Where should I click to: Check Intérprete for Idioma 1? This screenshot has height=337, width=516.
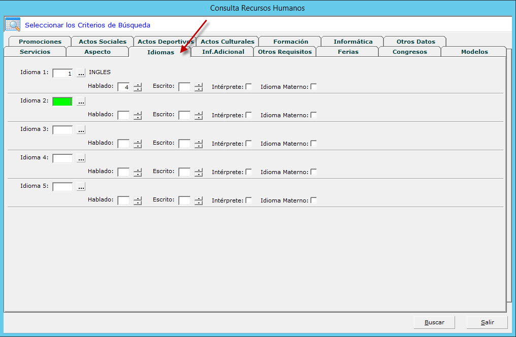tap(249, 86)
